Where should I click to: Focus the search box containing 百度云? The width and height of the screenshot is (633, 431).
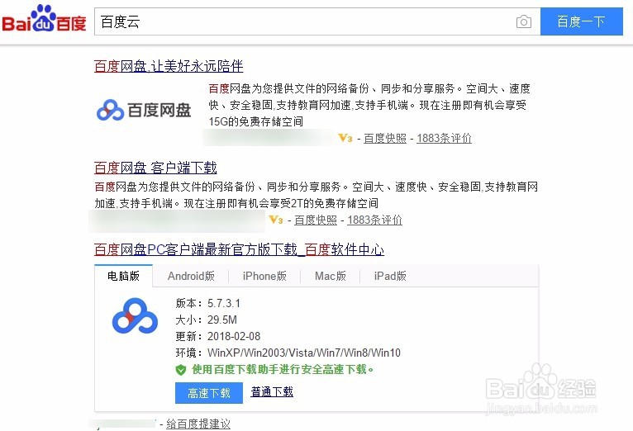(x=317, y=21)
